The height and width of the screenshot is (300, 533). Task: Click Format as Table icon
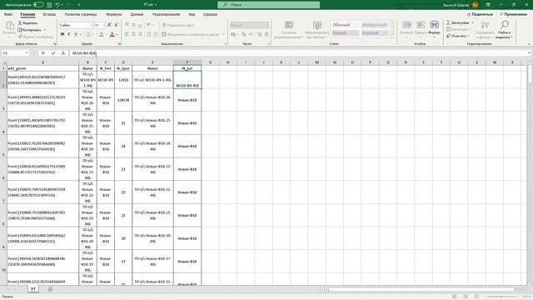317,25
